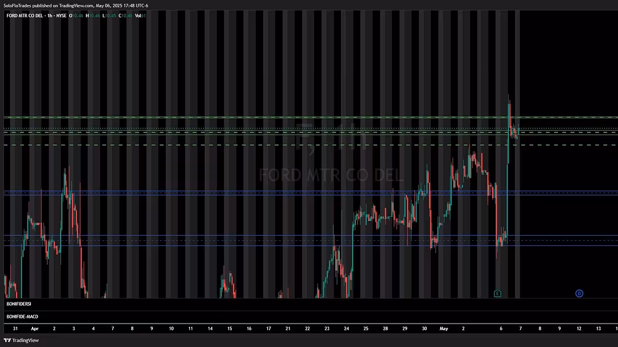
Task: Click the '12' date label on time axis
Action: click(579, 329)
